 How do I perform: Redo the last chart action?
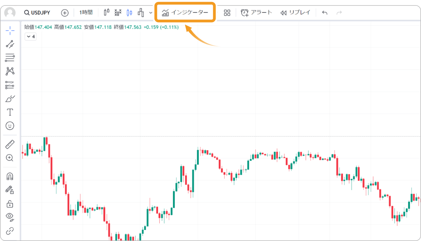click(x=339, y=13)
